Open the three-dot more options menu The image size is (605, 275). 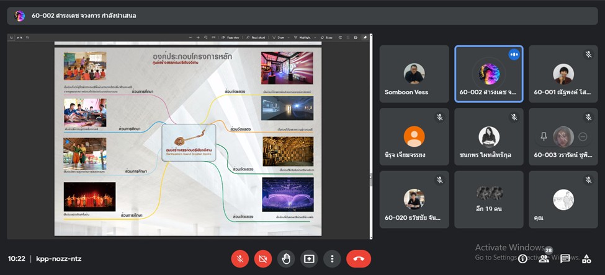(333, 258)
